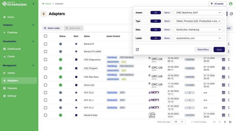Screen dimensions: 236x131
Task: Click the Select visible button
Action: coord(52,28)
